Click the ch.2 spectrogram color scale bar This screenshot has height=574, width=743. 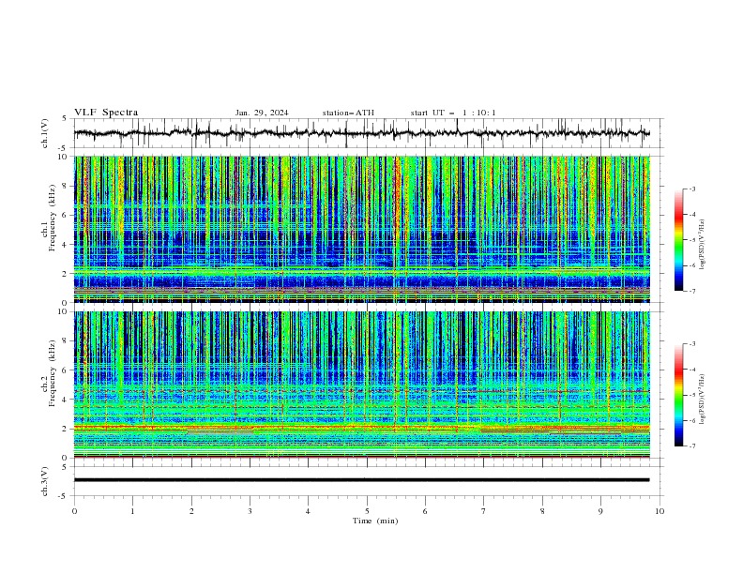[x=678, y=395]
